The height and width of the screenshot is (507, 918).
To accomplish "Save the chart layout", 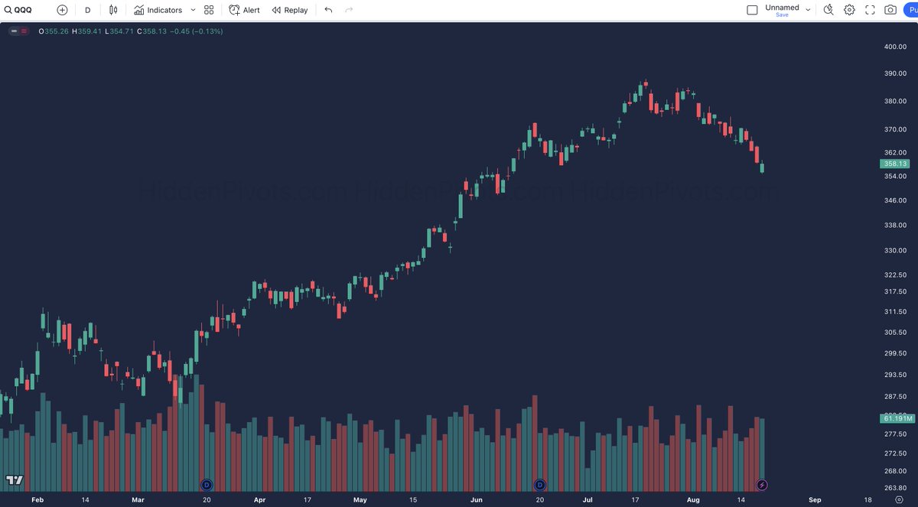I will click(x=782, y=15).
